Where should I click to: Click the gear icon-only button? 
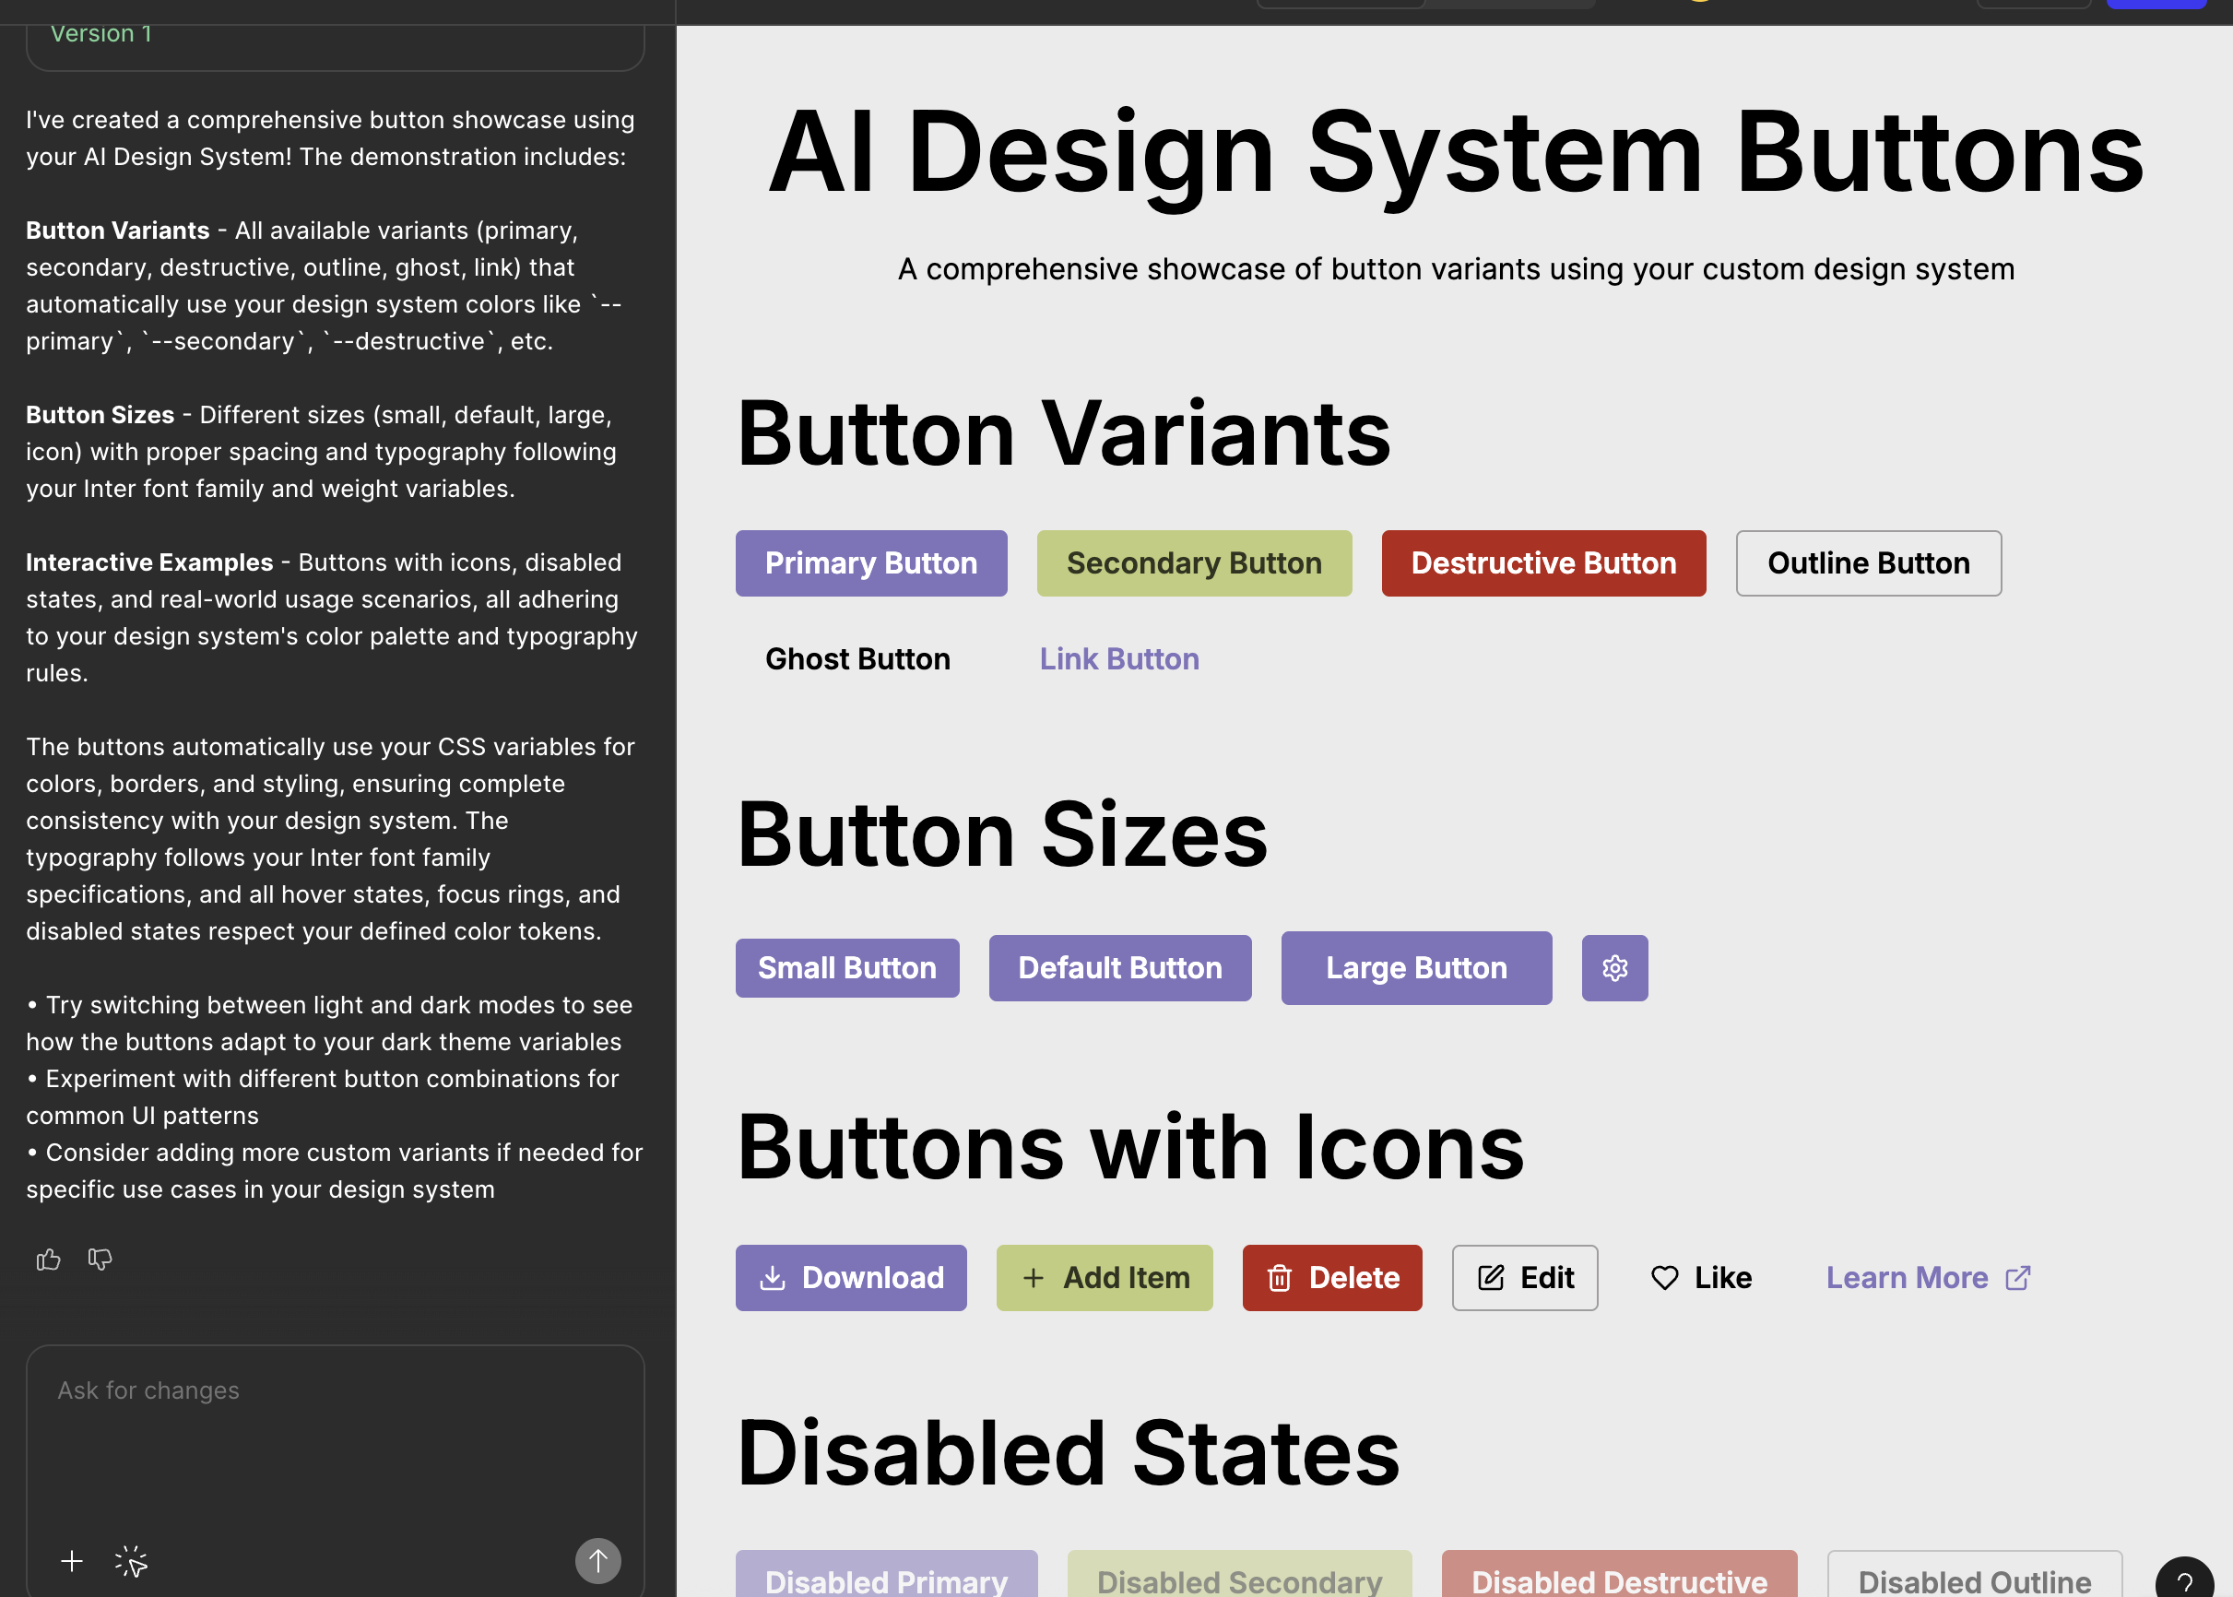(1613, 967)
